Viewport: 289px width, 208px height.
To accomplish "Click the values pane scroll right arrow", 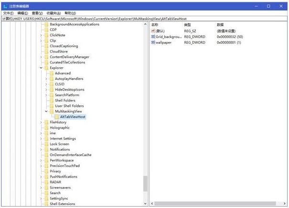I will point(285,204).
